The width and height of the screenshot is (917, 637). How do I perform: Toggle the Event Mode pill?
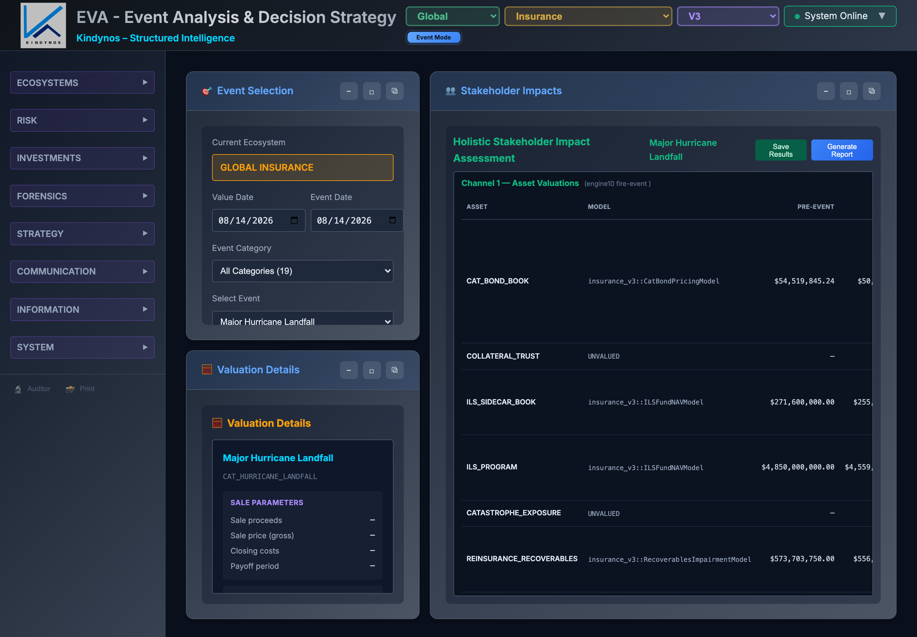pyautogui.click(x=433, y=38)
